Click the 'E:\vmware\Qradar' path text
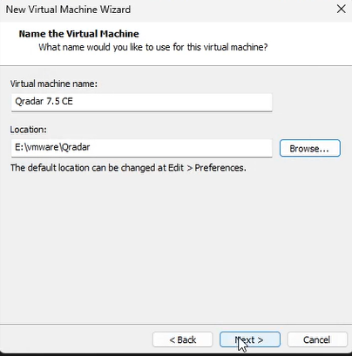Viewport: 352px width, 356px height. (x=52, y=147)
